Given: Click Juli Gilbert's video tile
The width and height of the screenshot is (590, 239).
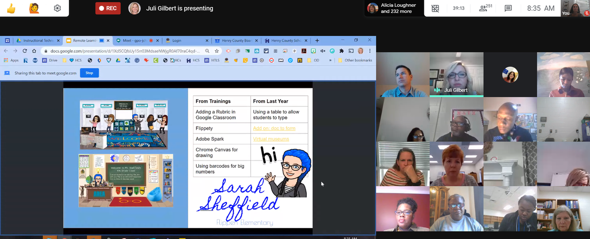Looking at the screenshot, I should pos(457,75).
